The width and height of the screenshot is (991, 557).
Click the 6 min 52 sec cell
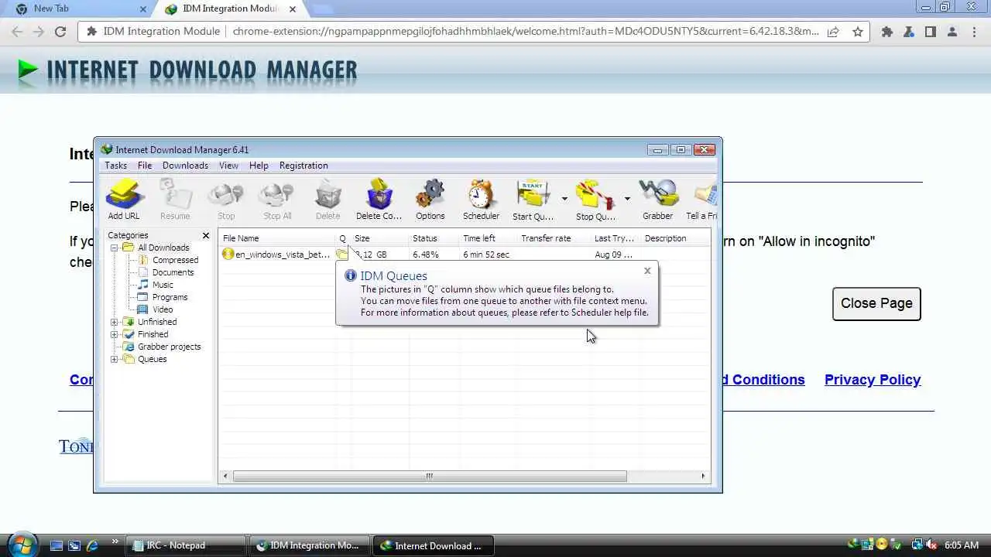tap(486, 255)
